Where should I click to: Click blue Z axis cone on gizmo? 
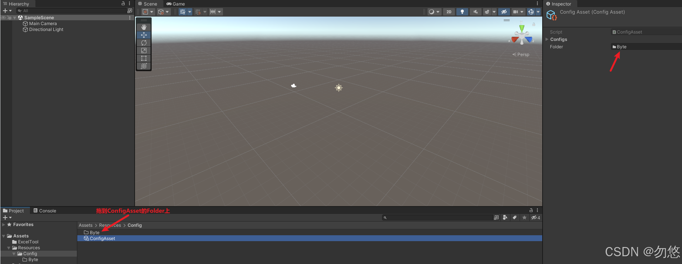coord(529,39)
